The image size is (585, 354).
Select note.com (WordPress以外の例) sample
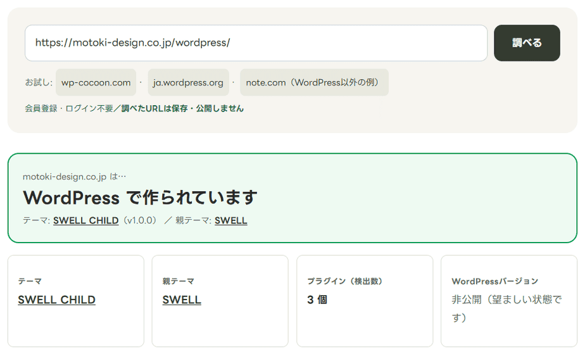coord(314,82)
